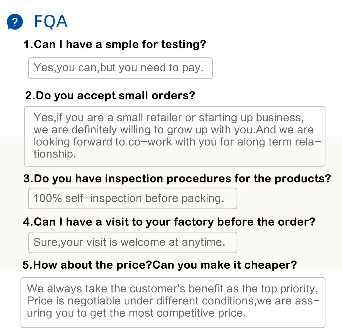The image size is (342, 334).
Task: Click the line starting "Price is negotiable under"
Action: point(173,301)
